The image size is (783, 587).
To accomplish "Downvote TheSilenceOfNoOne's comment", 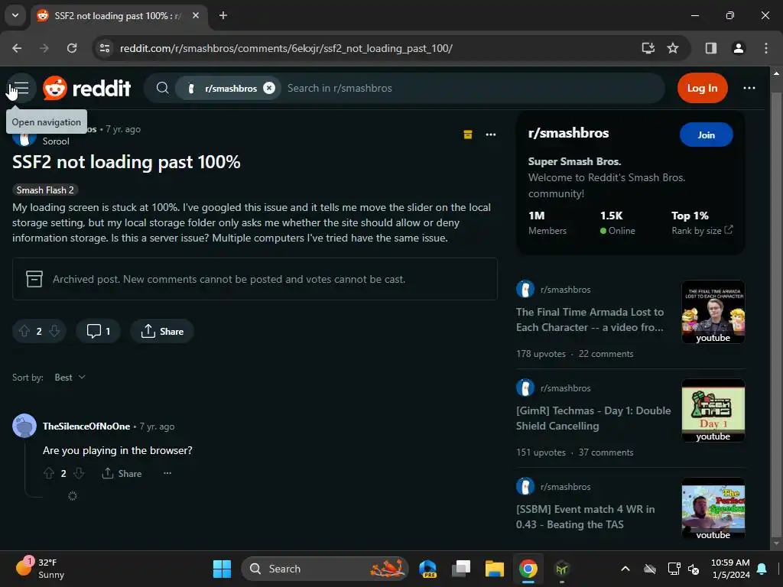I will [x=79, y=473].
